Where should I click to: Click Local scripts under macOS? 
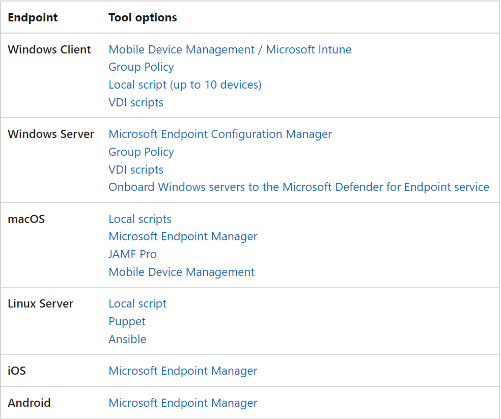point(140,219)
